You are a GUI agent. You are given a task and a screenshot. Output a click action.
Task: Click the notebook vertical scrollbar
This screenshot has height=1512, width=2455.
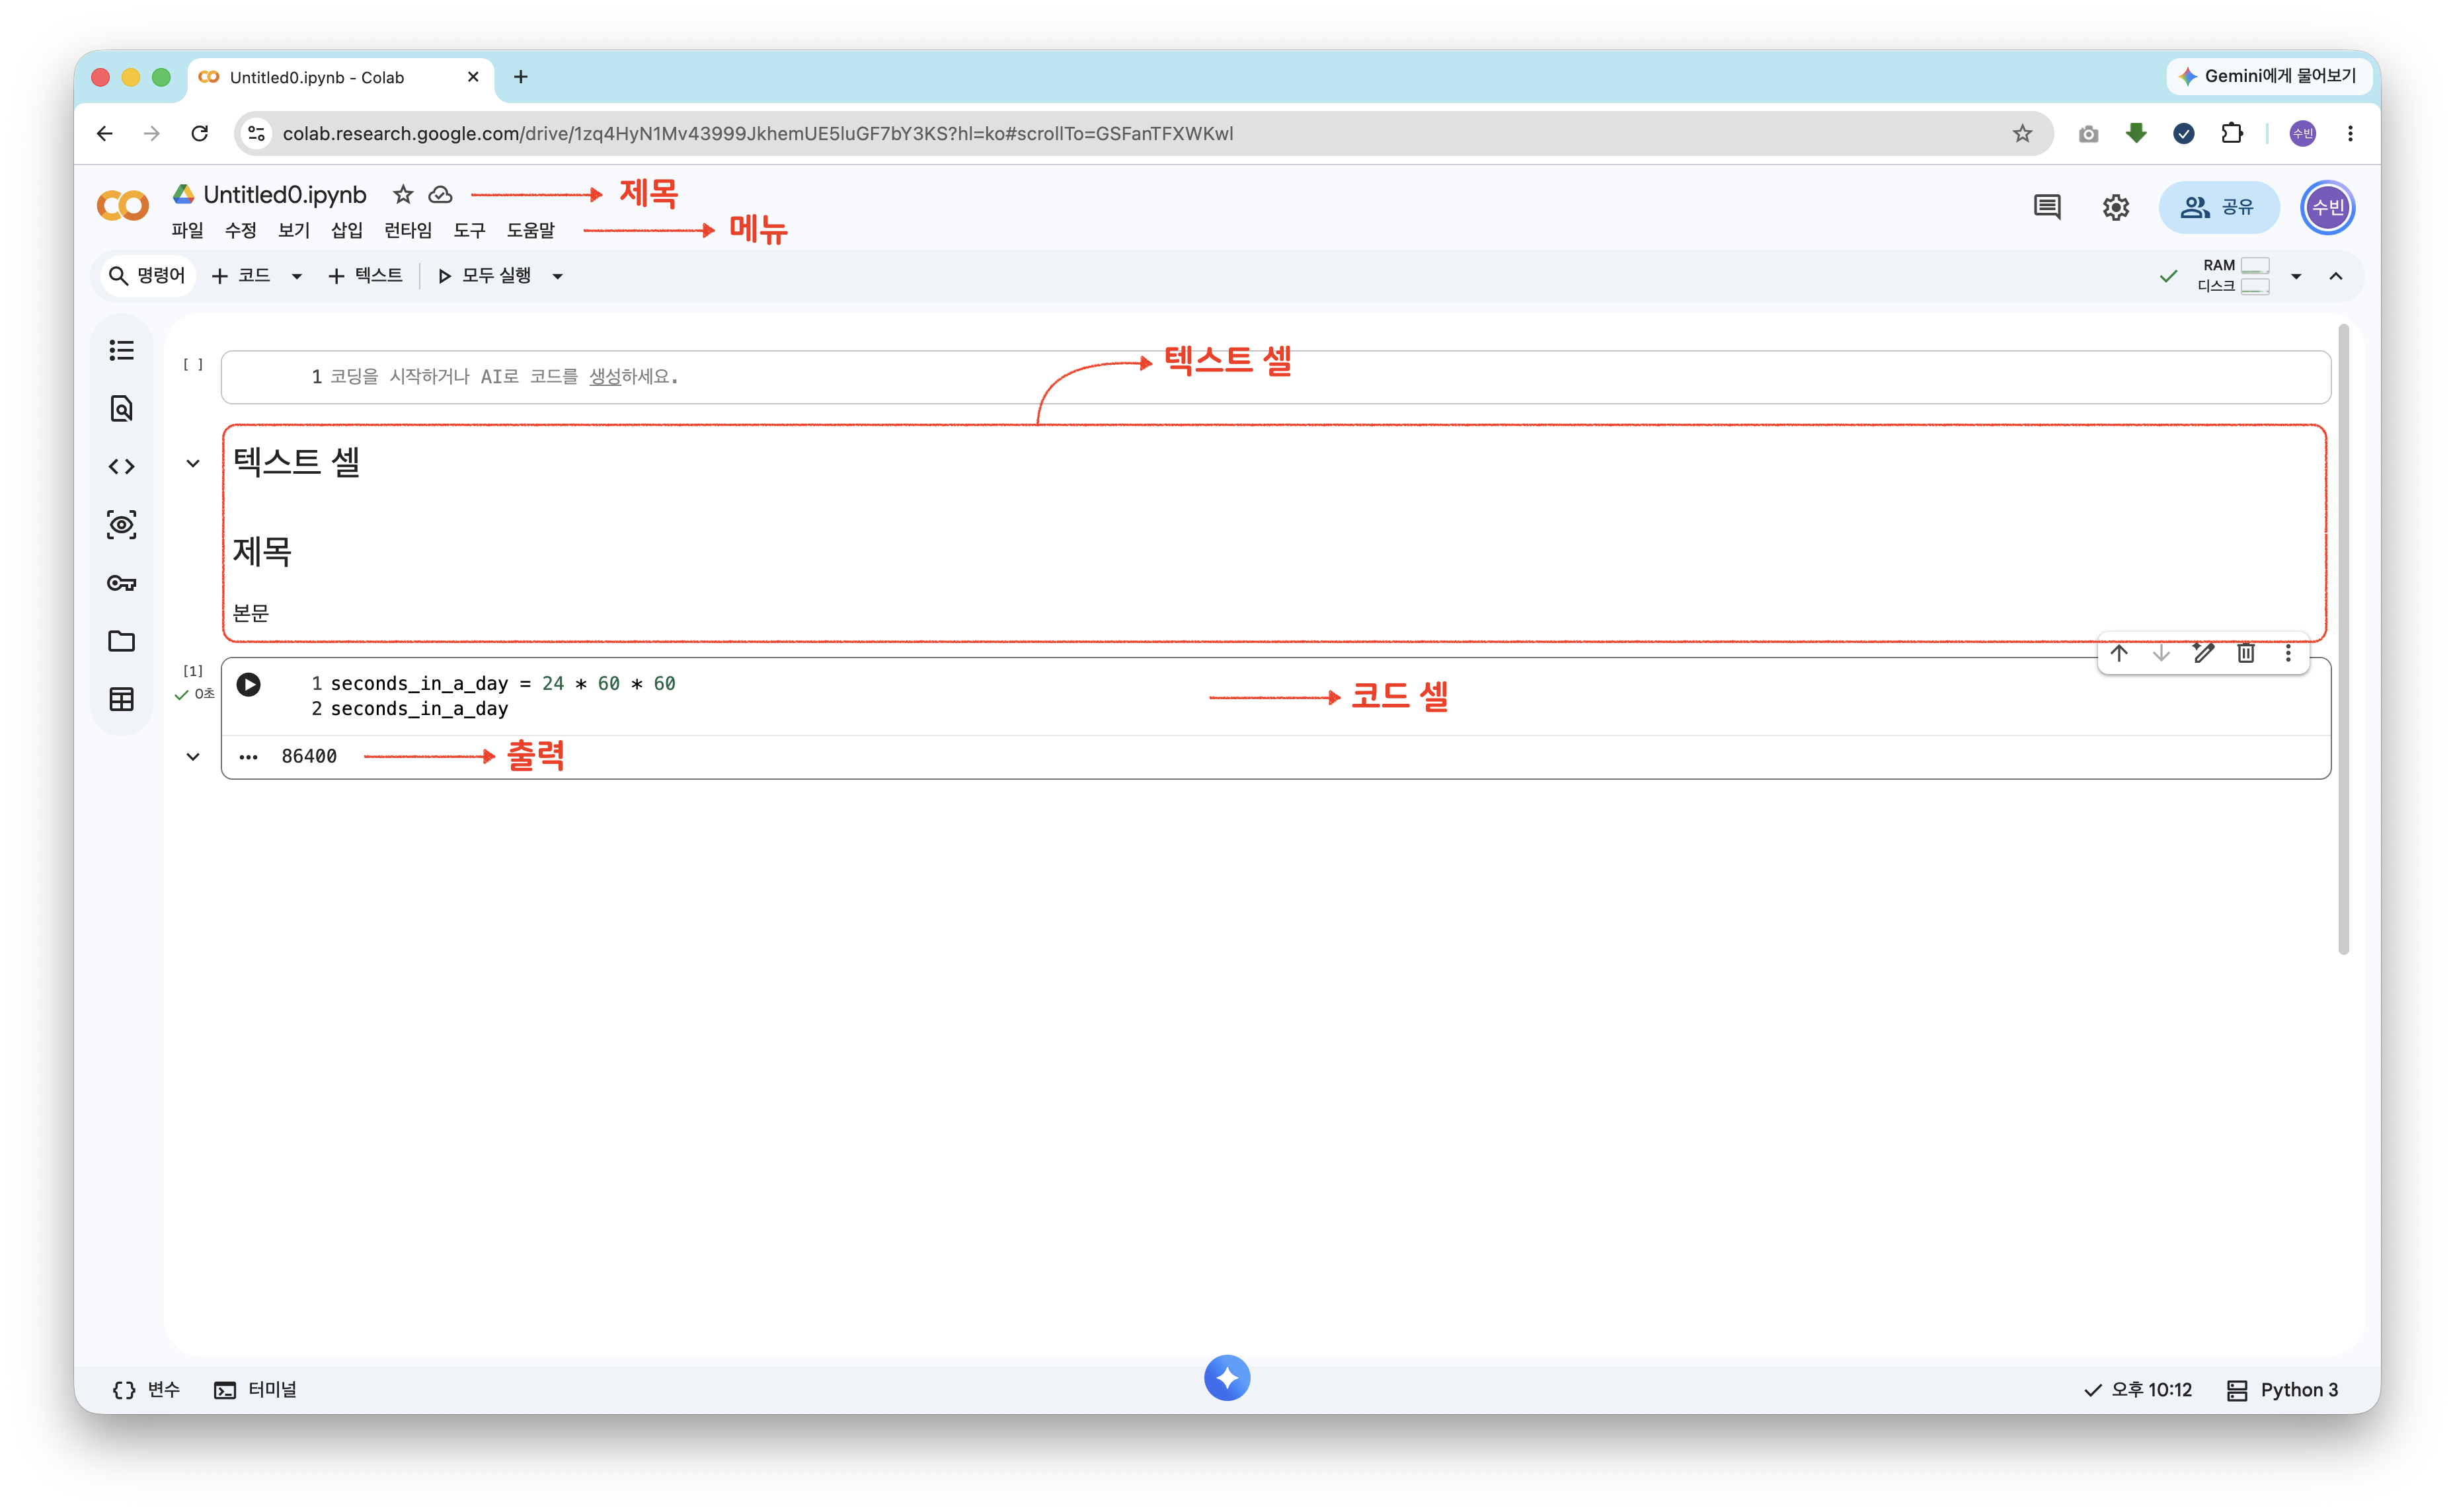tap(2343, 640)
